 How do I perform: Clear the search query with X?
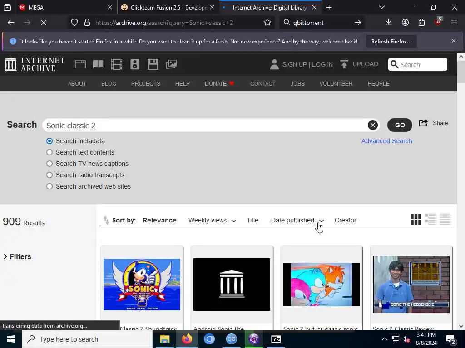tap(373, 125)
